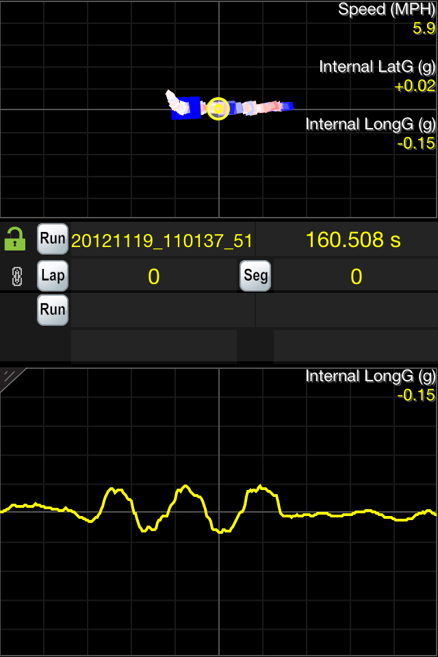Open the second Run selector button
This screenshot has width=438, height=657.
[53, 310]
